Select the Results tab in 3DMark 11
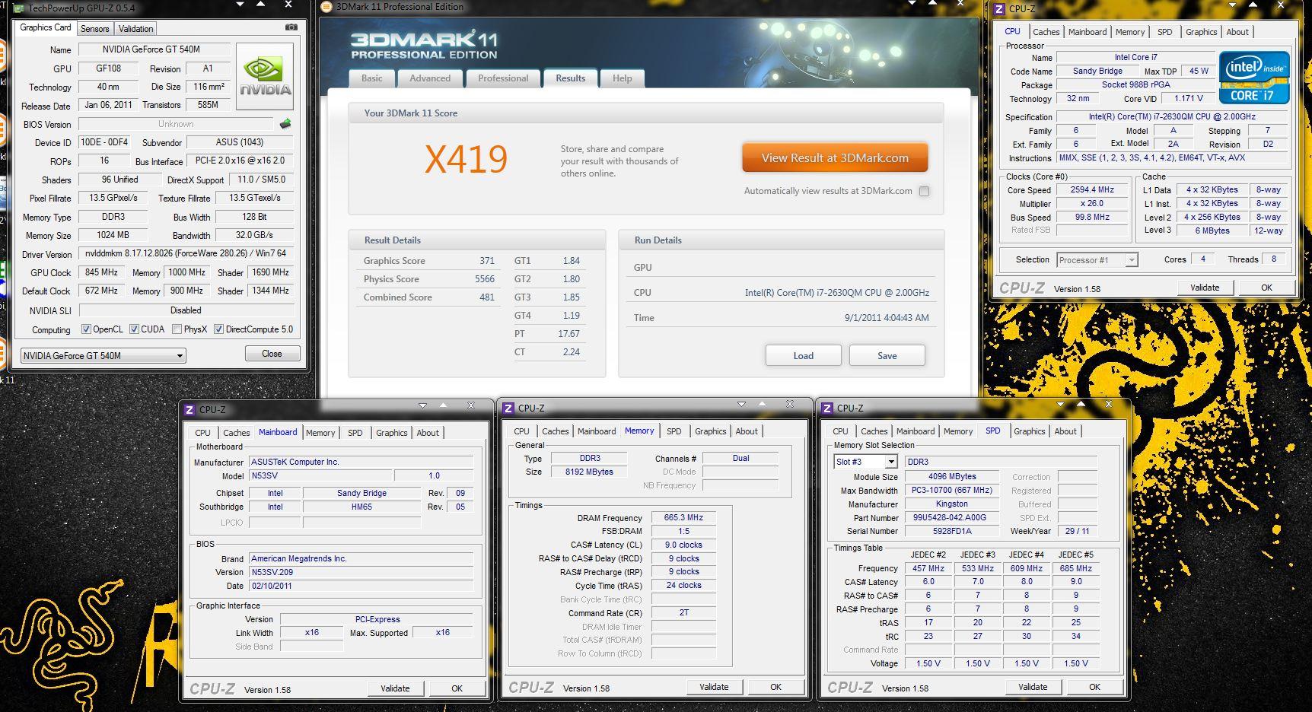The height and width of the screenshot is (712, 1312). coord(571,78)
